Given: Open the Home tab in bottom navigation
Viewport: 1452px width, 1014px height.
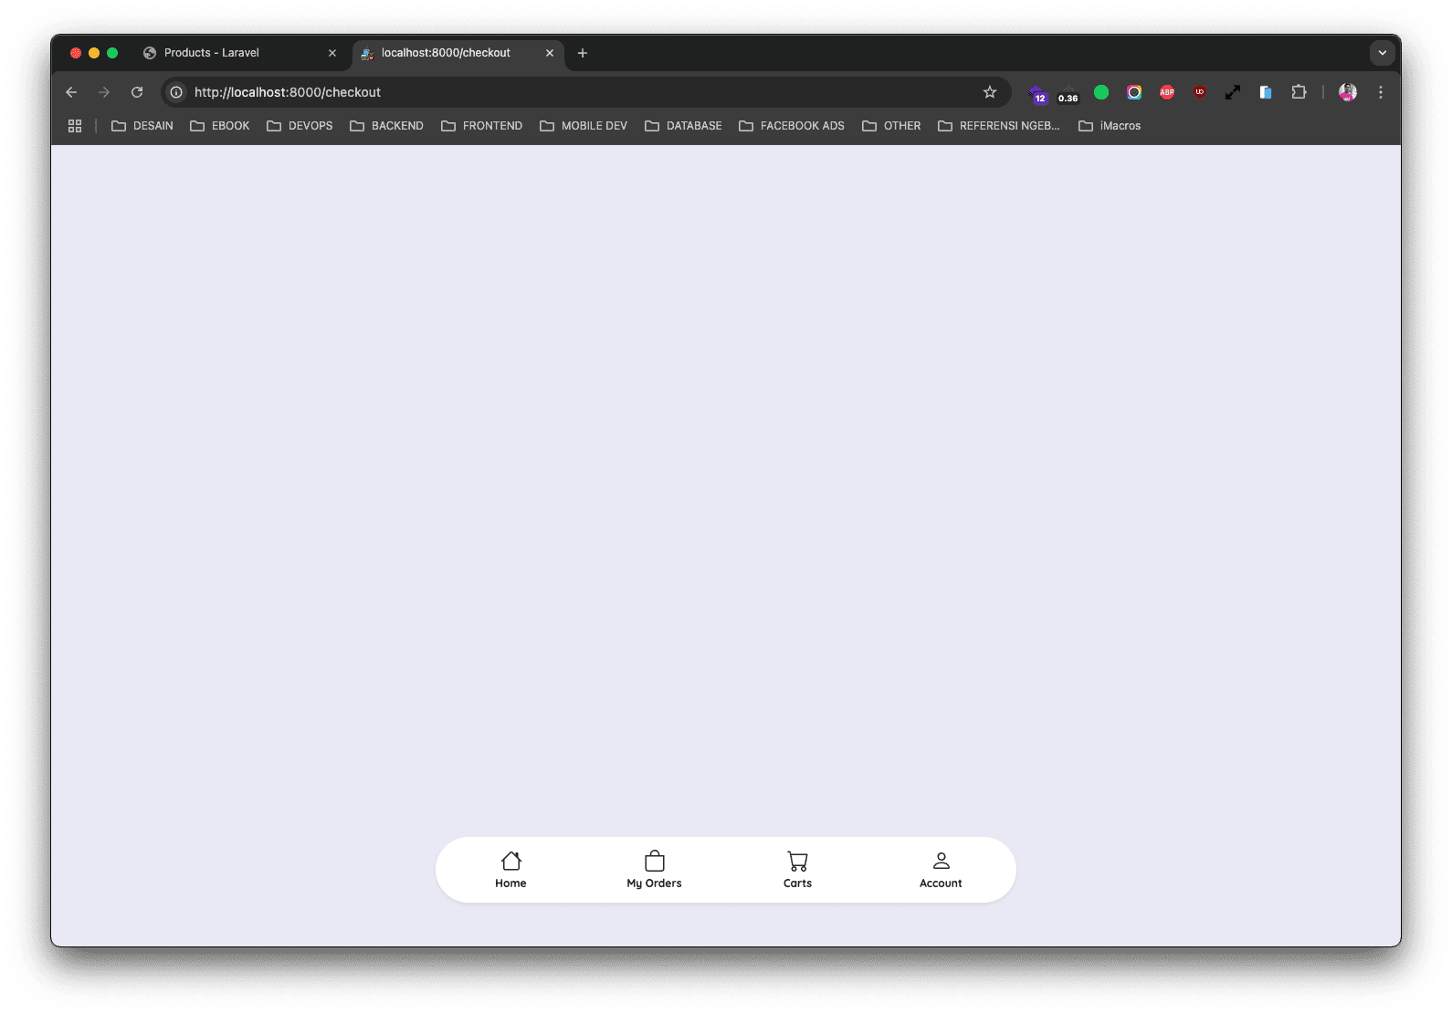Looking at the screenshot, I should pos(510,870).
